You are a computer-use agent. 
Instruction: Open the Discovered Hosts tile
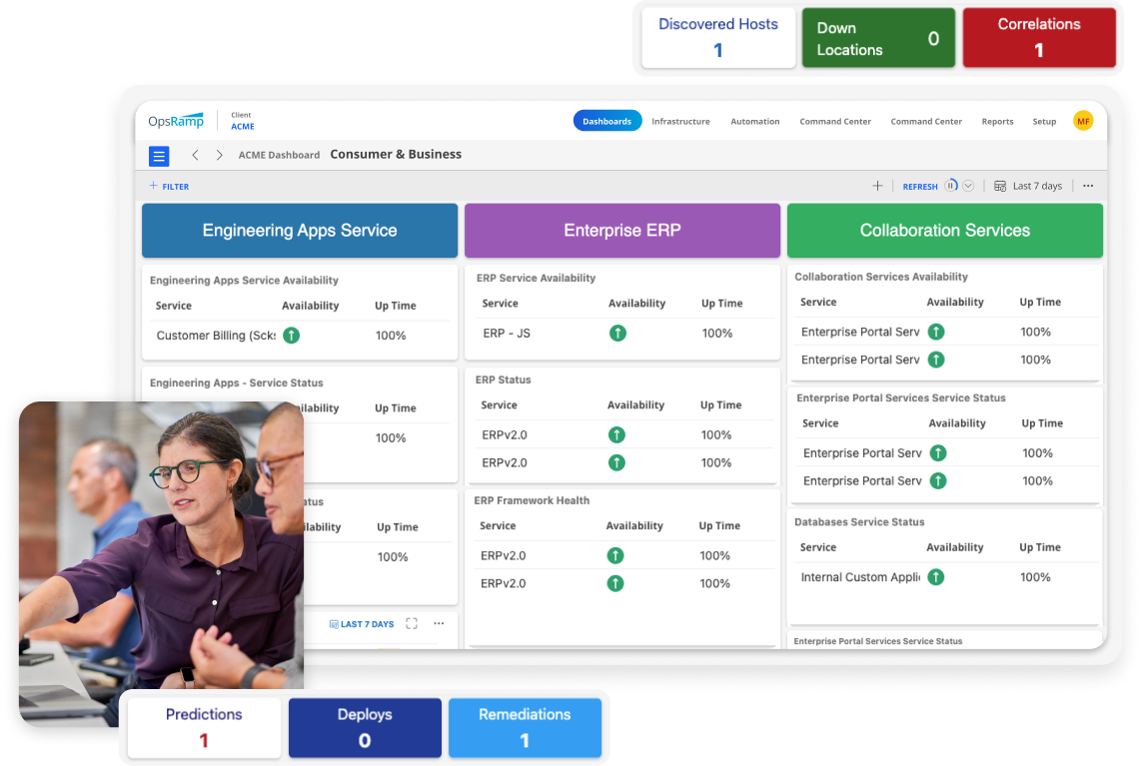point(718,38)
